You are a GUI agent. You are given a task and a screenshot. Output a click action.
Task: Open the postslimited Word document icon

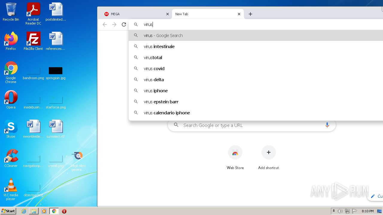pos(56,12)
